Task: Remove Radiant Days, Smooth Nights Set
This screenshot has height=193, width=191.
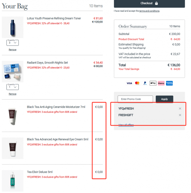Action: (x=12, y=94)
